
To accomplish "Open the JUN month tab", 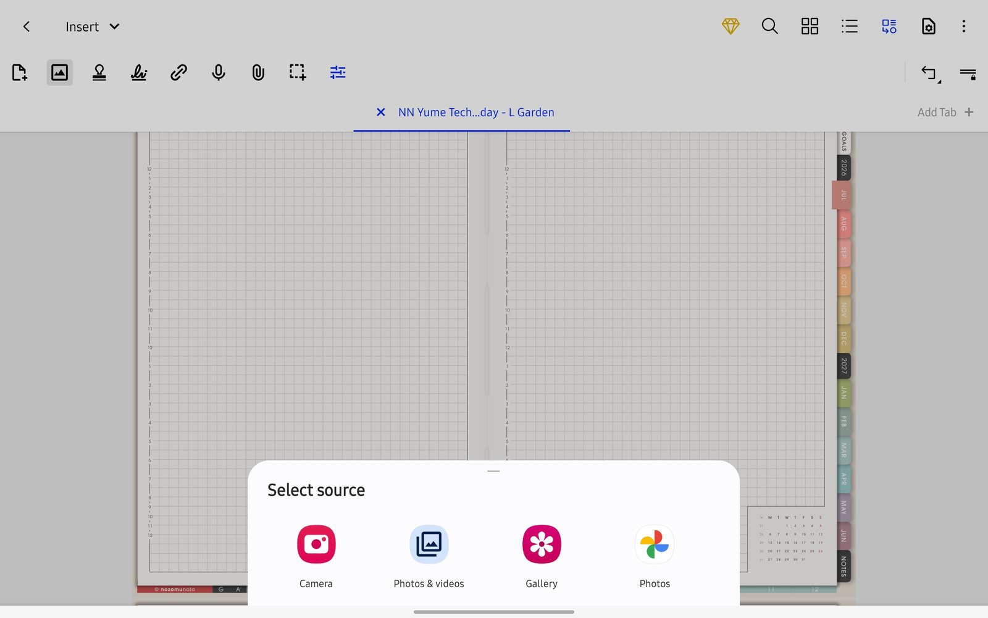I will (x=844, y=536).
